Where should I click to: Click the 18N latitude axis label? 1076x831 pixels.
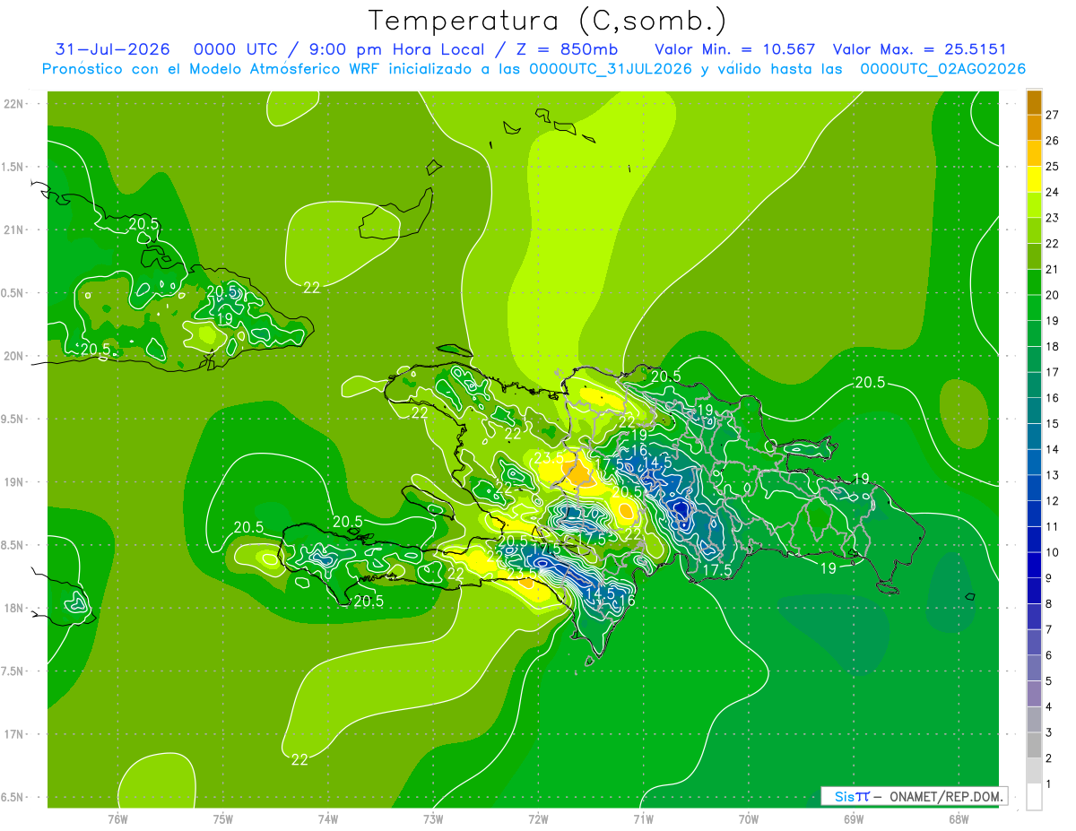click(x=14, y=609)
